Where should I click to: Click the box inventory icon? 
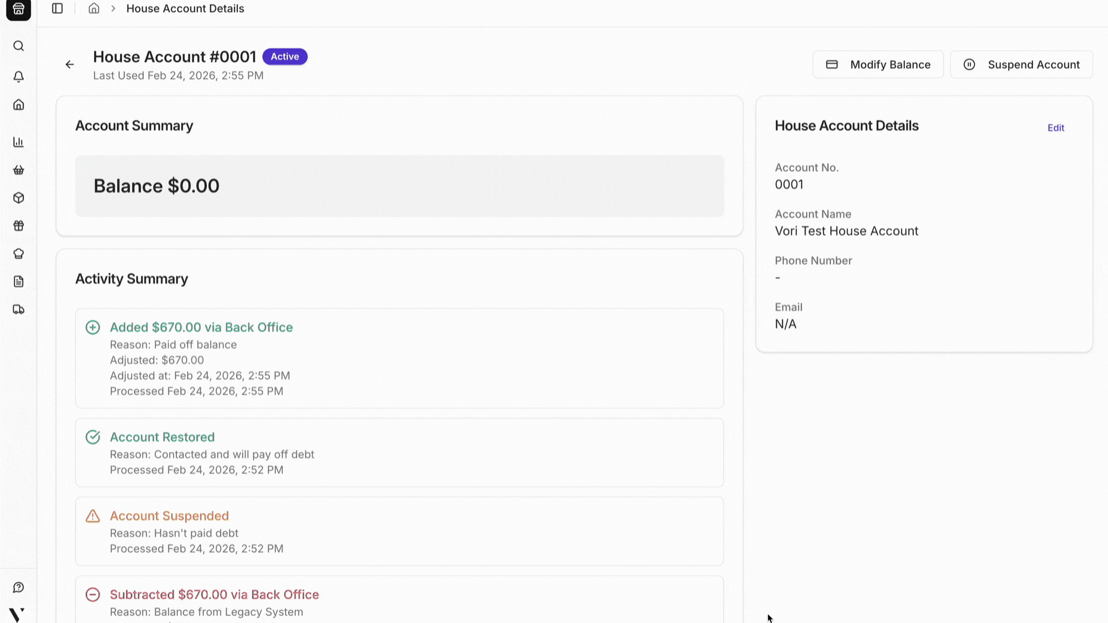click(18, 198)
